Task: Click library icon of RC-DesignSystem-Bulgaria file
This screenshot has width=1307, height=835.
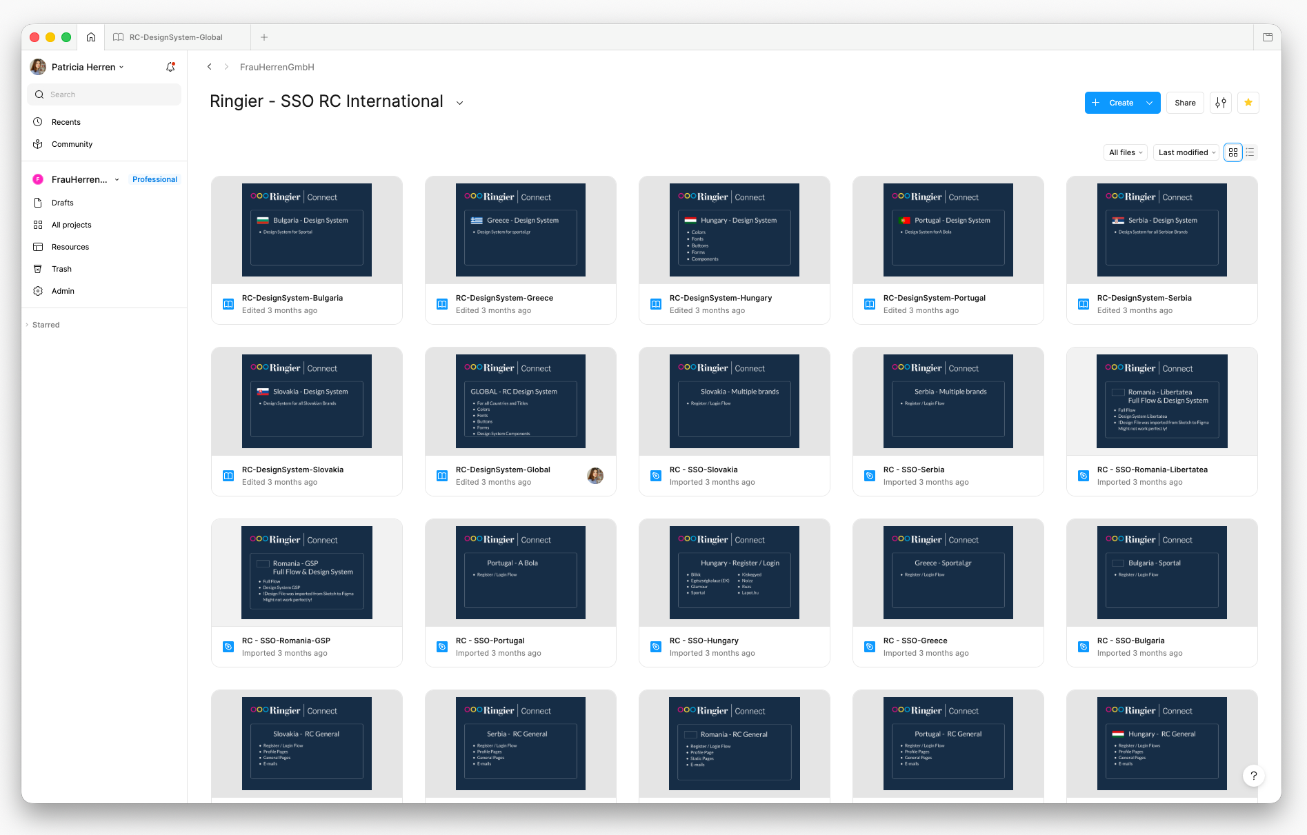Action: coord(228,304)
